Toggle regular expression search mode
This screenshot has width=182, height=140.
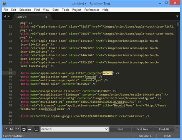point(6,129)
